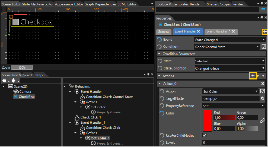Navigate back with the left arrow in Scene Tree
Image resolution: width=268 pixels, height=147 pixels.
pos(4,81)
